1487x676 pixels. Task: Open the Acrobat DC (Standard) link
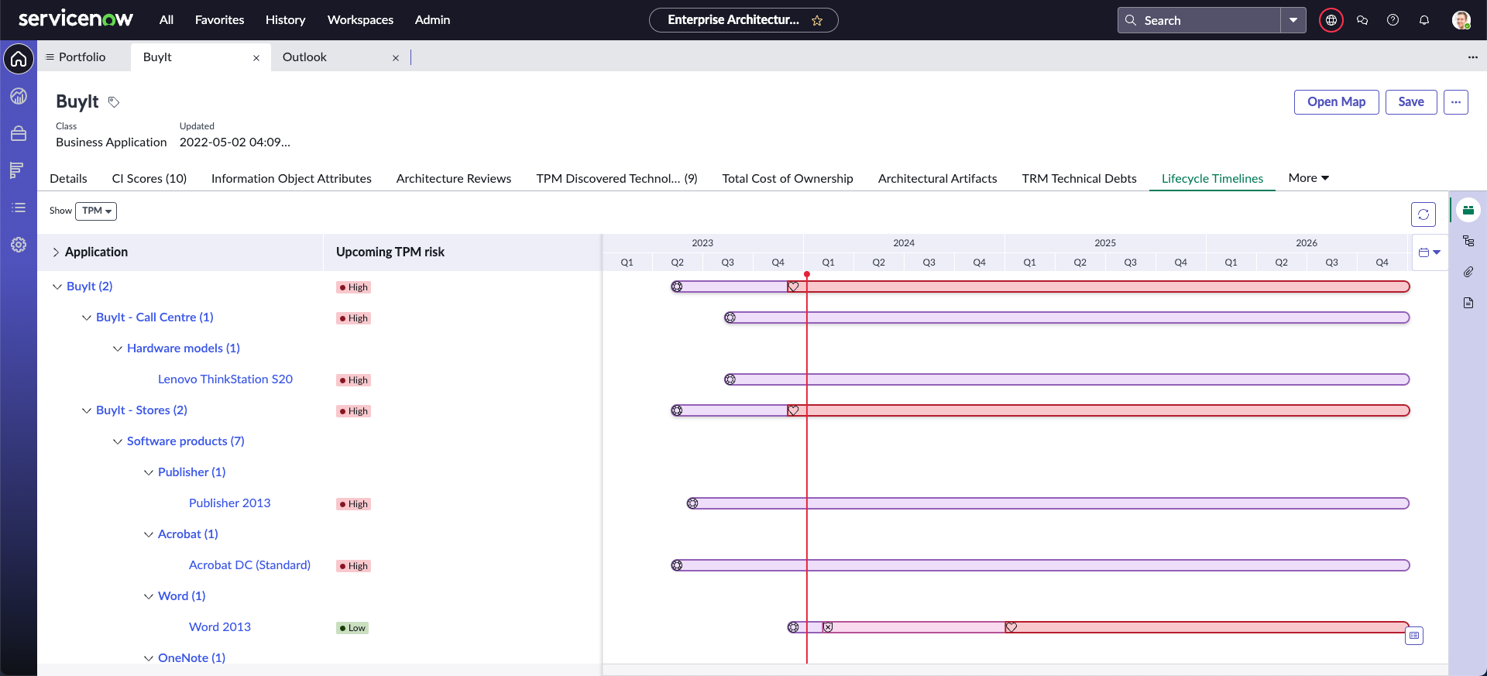click(249, 565)
